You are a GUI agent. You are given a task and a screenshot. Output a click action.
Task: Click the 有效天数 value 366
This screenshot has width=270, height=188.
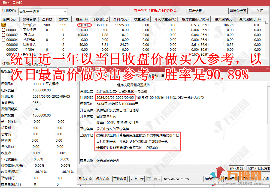[35, 103]
